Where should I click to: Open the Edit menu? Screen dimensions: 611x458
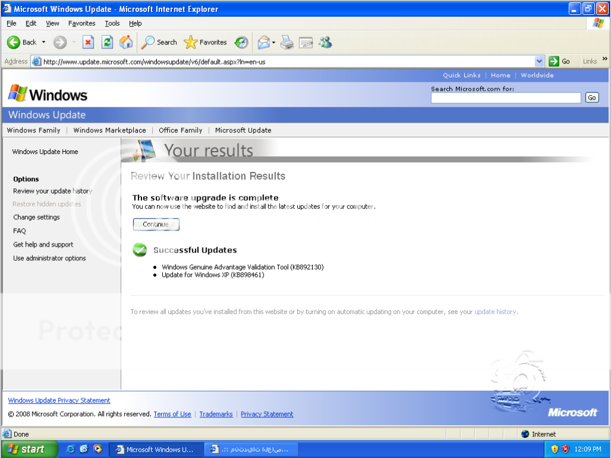[31, 23]
